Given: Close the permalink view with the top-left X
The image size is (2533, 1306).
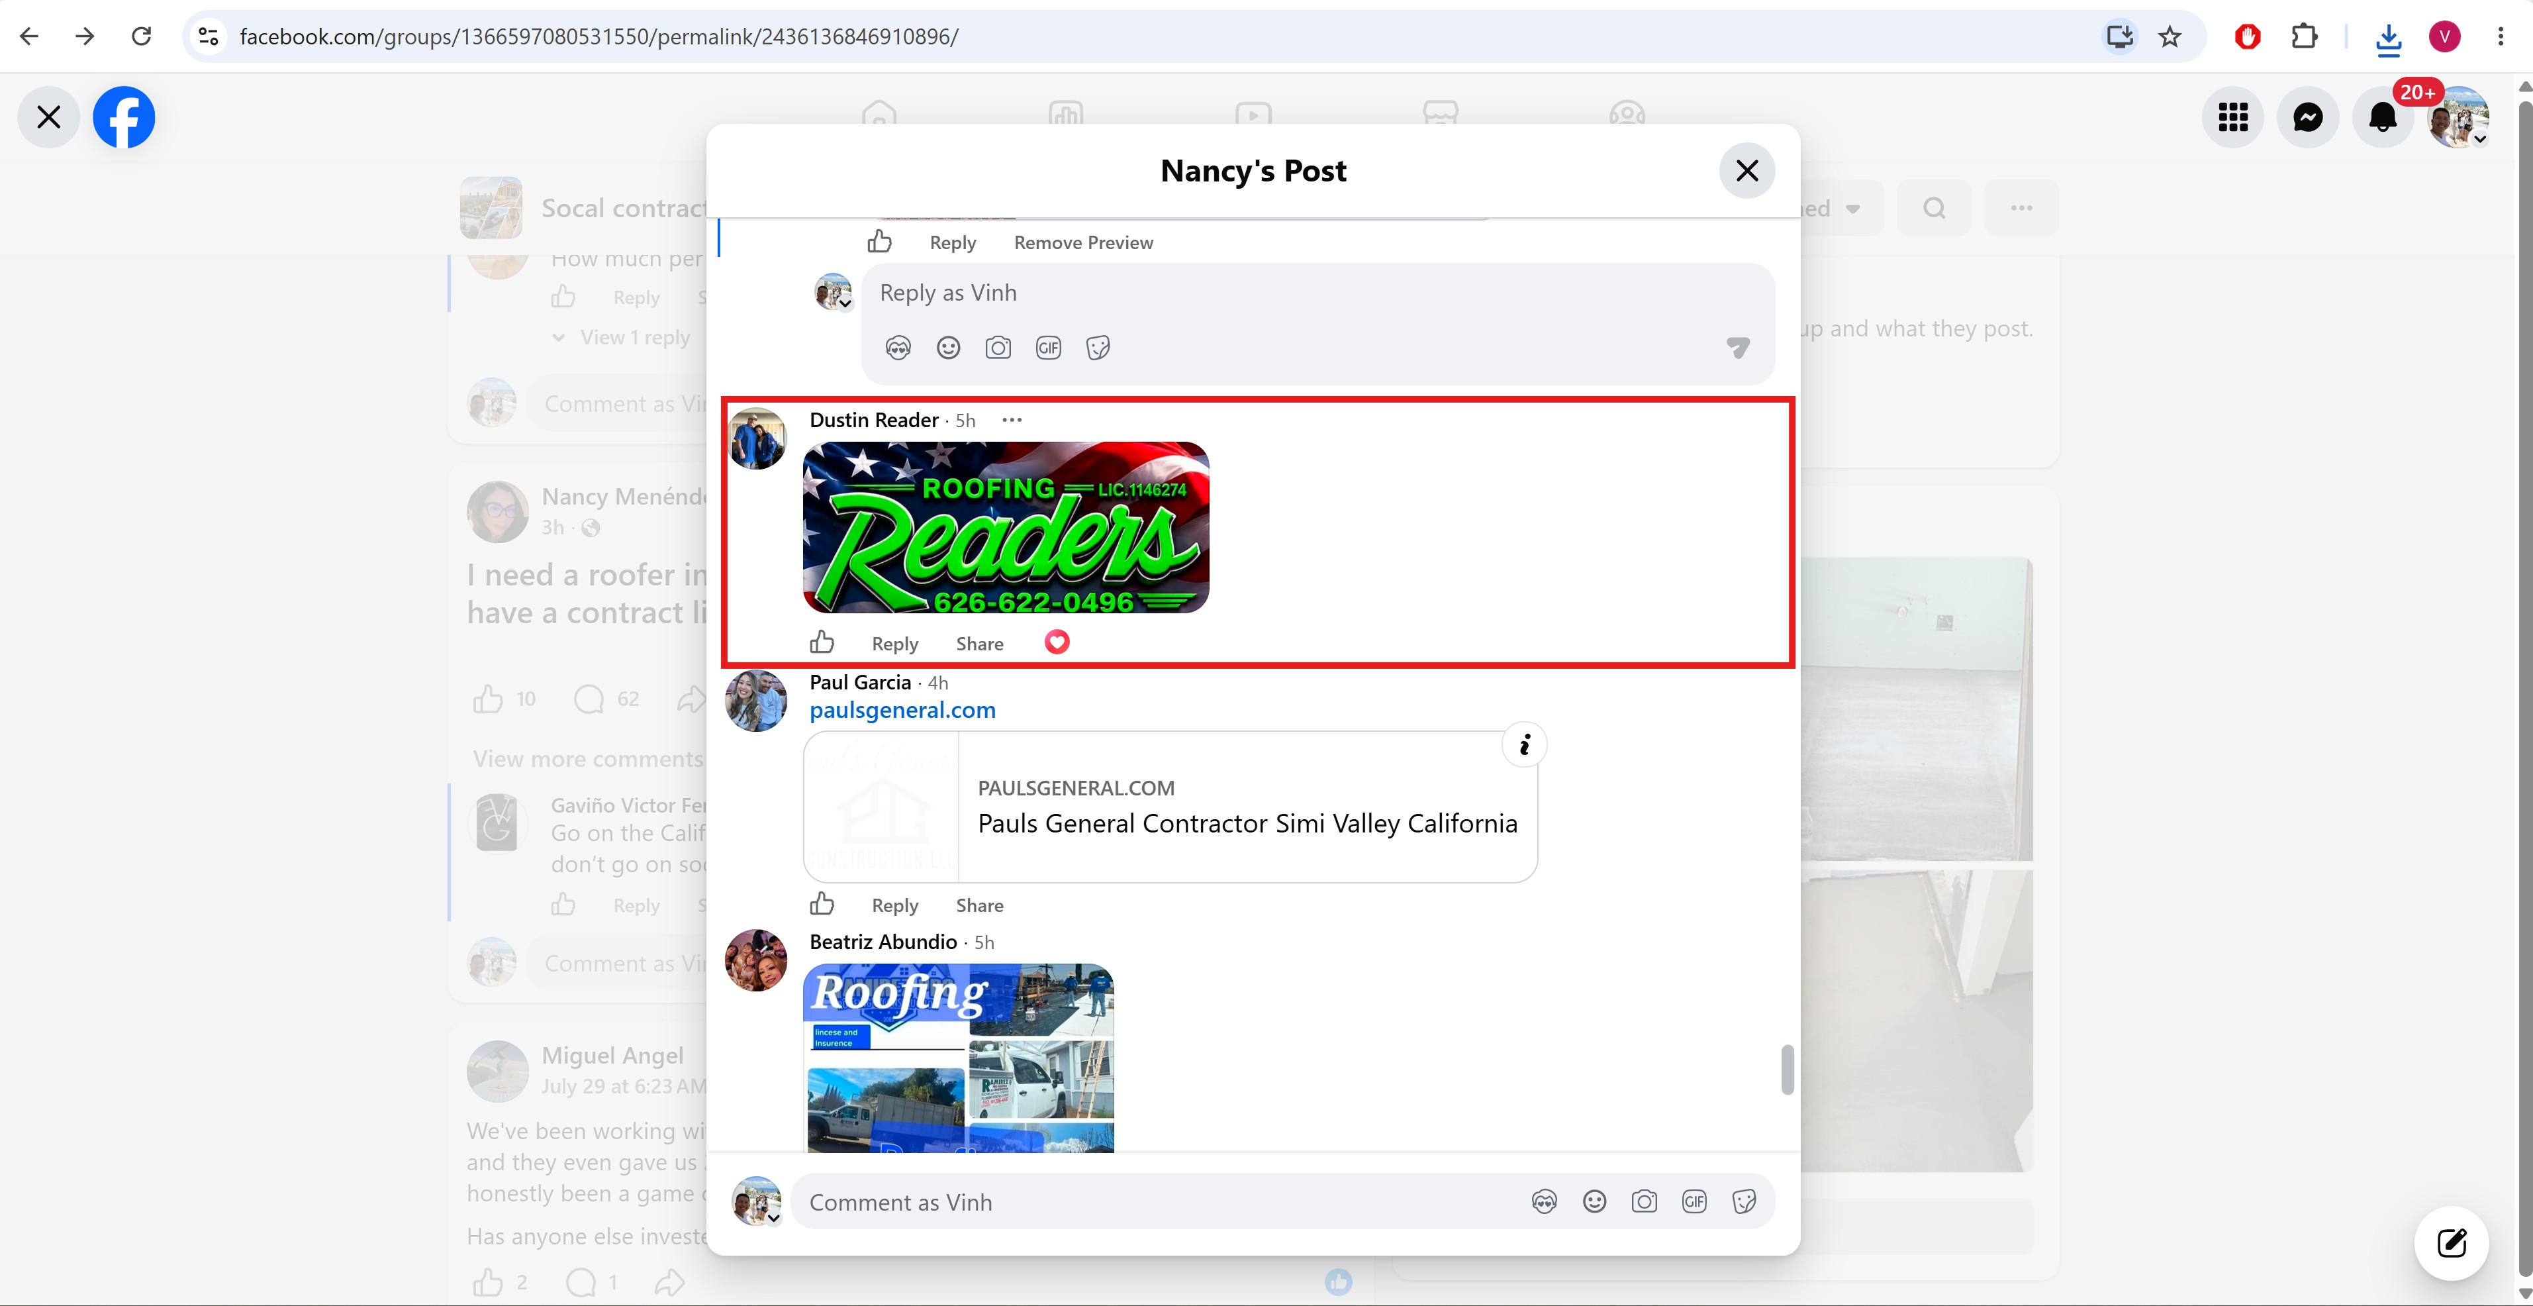Looking at the screenshot, I should pos(48,117).
